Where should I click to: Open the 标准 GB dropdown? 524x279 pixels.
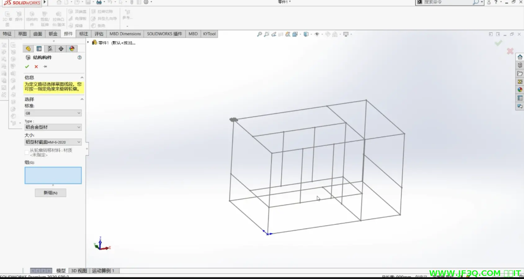(53, 113)
